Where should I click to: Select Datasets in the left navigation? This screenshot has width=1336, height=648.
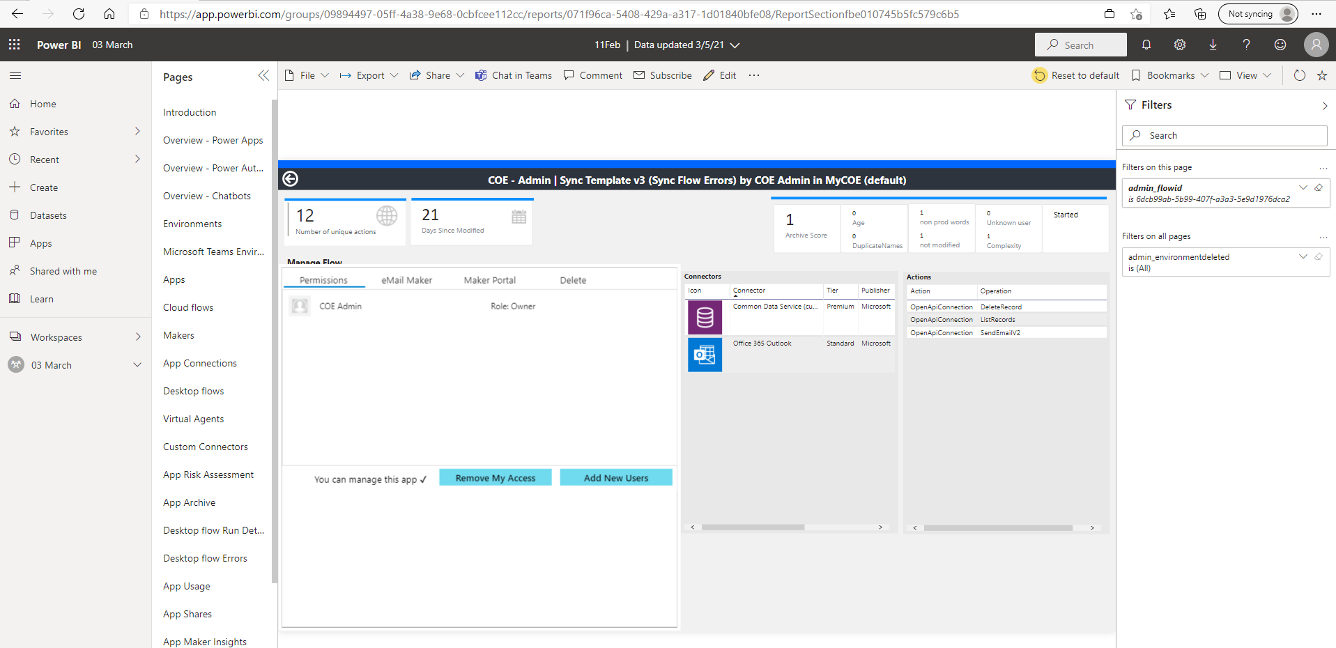(48, 215)
